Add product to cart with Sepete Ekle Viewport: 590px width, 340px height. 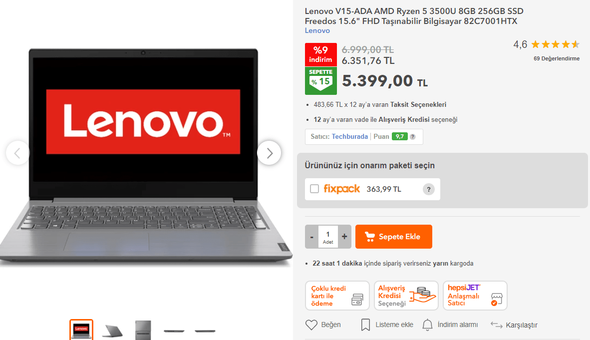point(394,237)
